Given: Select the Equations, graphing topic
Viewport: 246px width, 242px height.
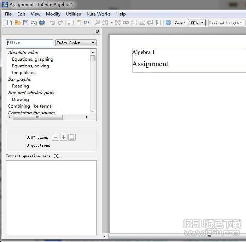Looking at the screenshot, I should [33, 59].
